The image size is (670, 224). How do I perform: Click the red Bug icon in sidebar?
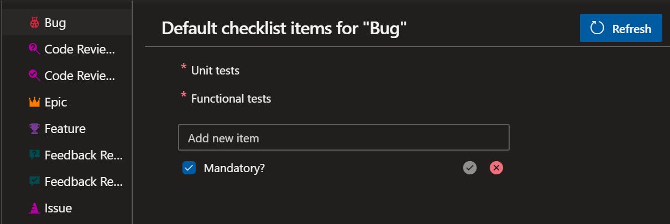pyautogui.click(x=34, y=23)
